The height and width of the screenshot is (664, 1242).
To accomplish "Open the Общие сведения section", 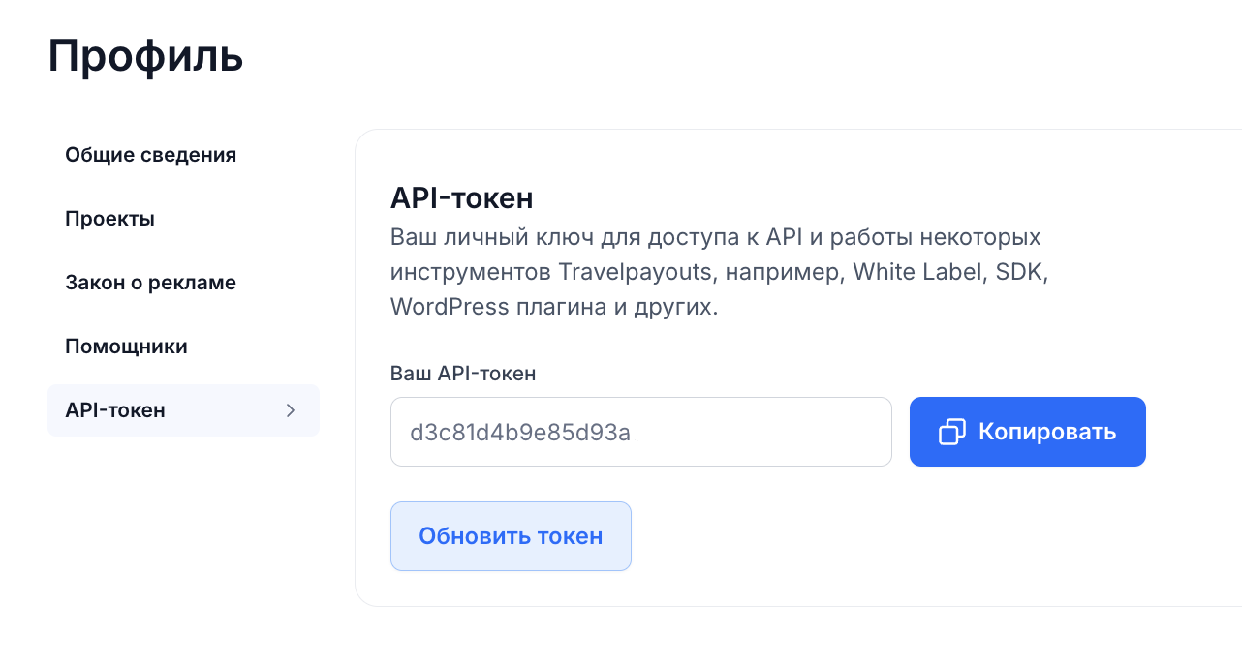I will [x=151, y=155].
